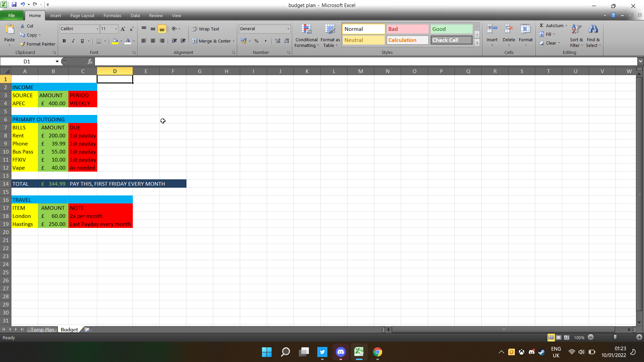Image resolution: width=644 pixels, height=362 pixels.
Task: Open the Number Format General dropdown
Action: pos(288,29)
